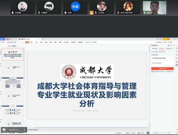Open the 文件 menu dropdown
The width and height of the screenshot is (178, 135).
[x=3, y=42]
